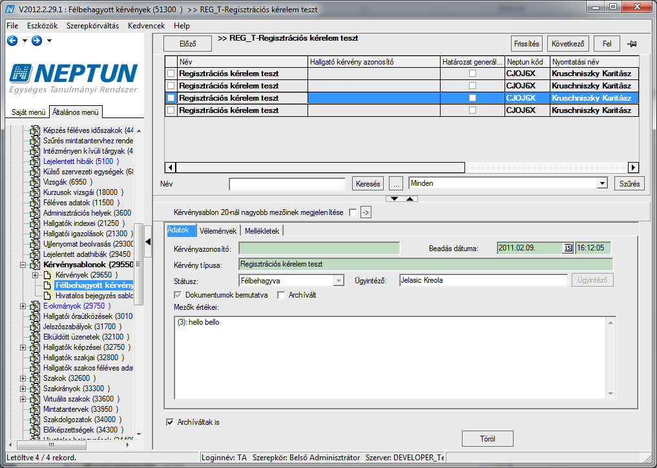This screenshot has height=468, width=657.
Task: Toggle the Archívált checkbox
Action: [x=281, y=295]
